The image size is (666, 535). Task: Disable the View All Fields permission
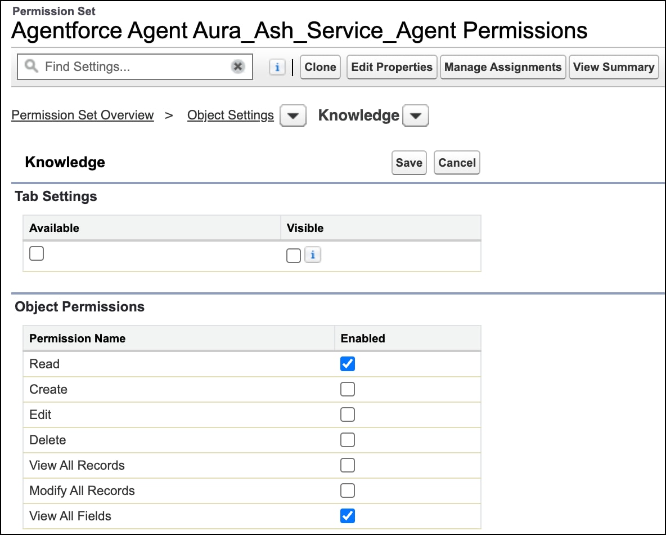click(x=348, y=516)
